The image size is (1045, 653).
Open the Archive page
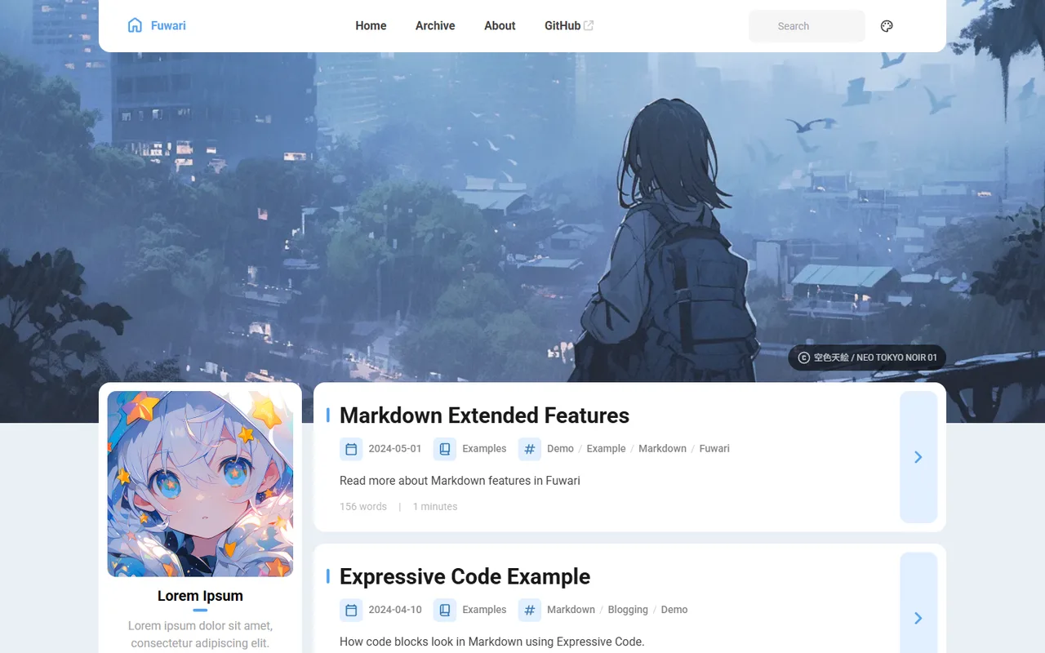pyautogui.click(x=435, y=25)
